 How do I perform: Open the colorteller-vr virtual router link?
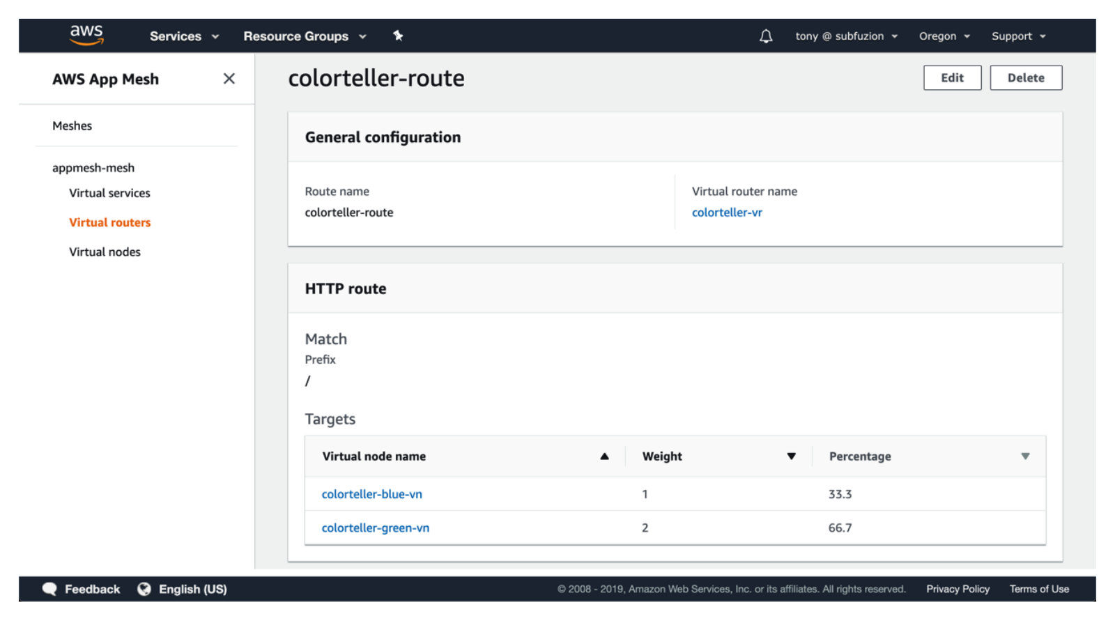727,213
